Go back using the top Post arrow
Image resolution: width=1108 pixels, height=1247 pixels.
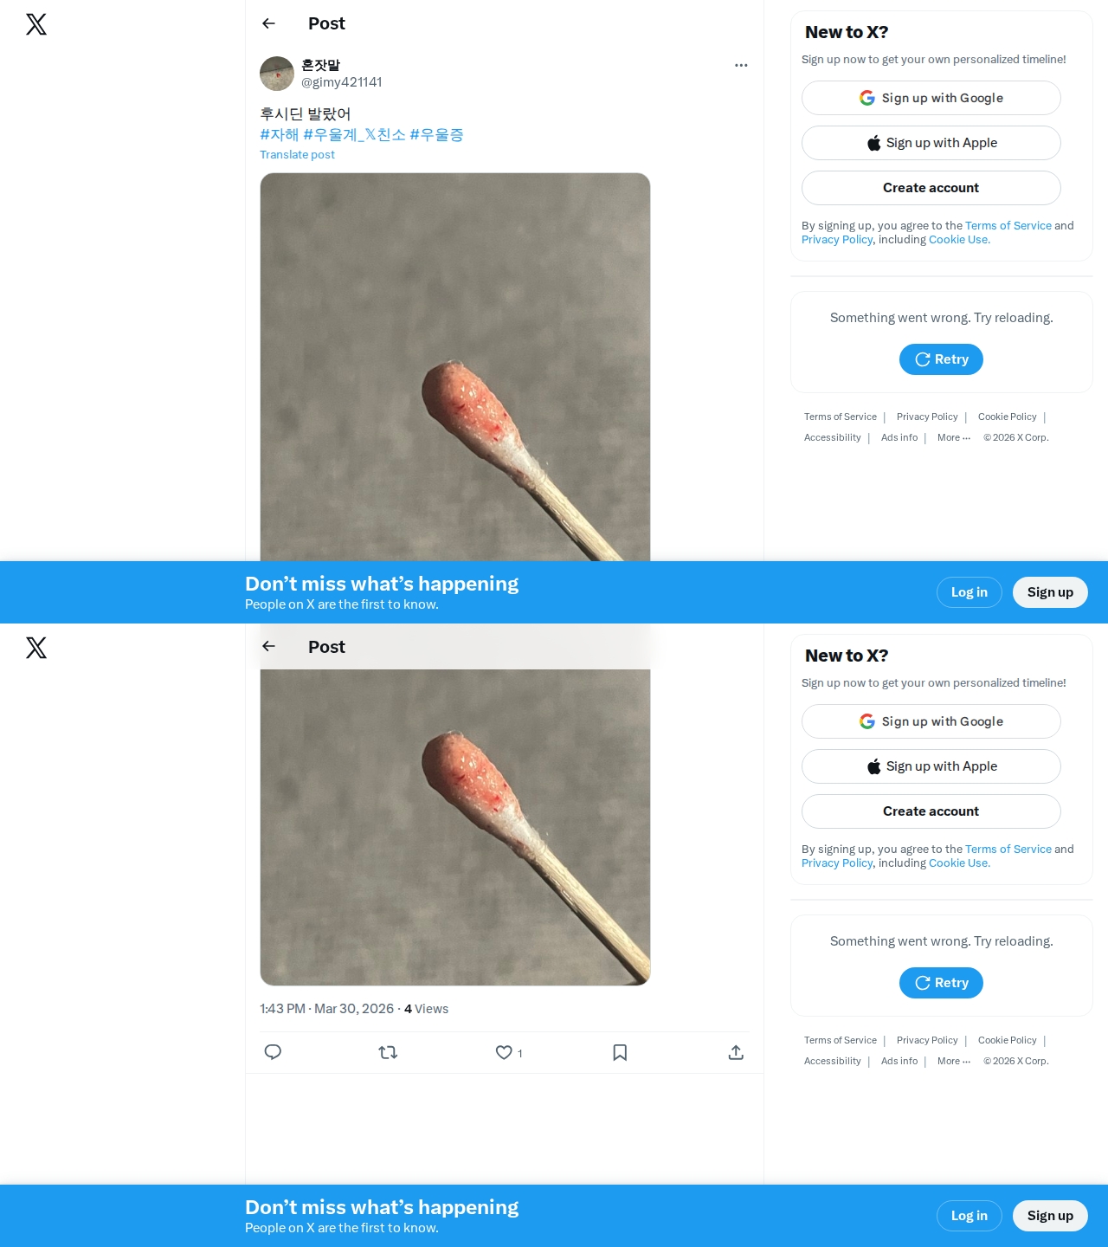pyautogui.click(x=268, y=23)
